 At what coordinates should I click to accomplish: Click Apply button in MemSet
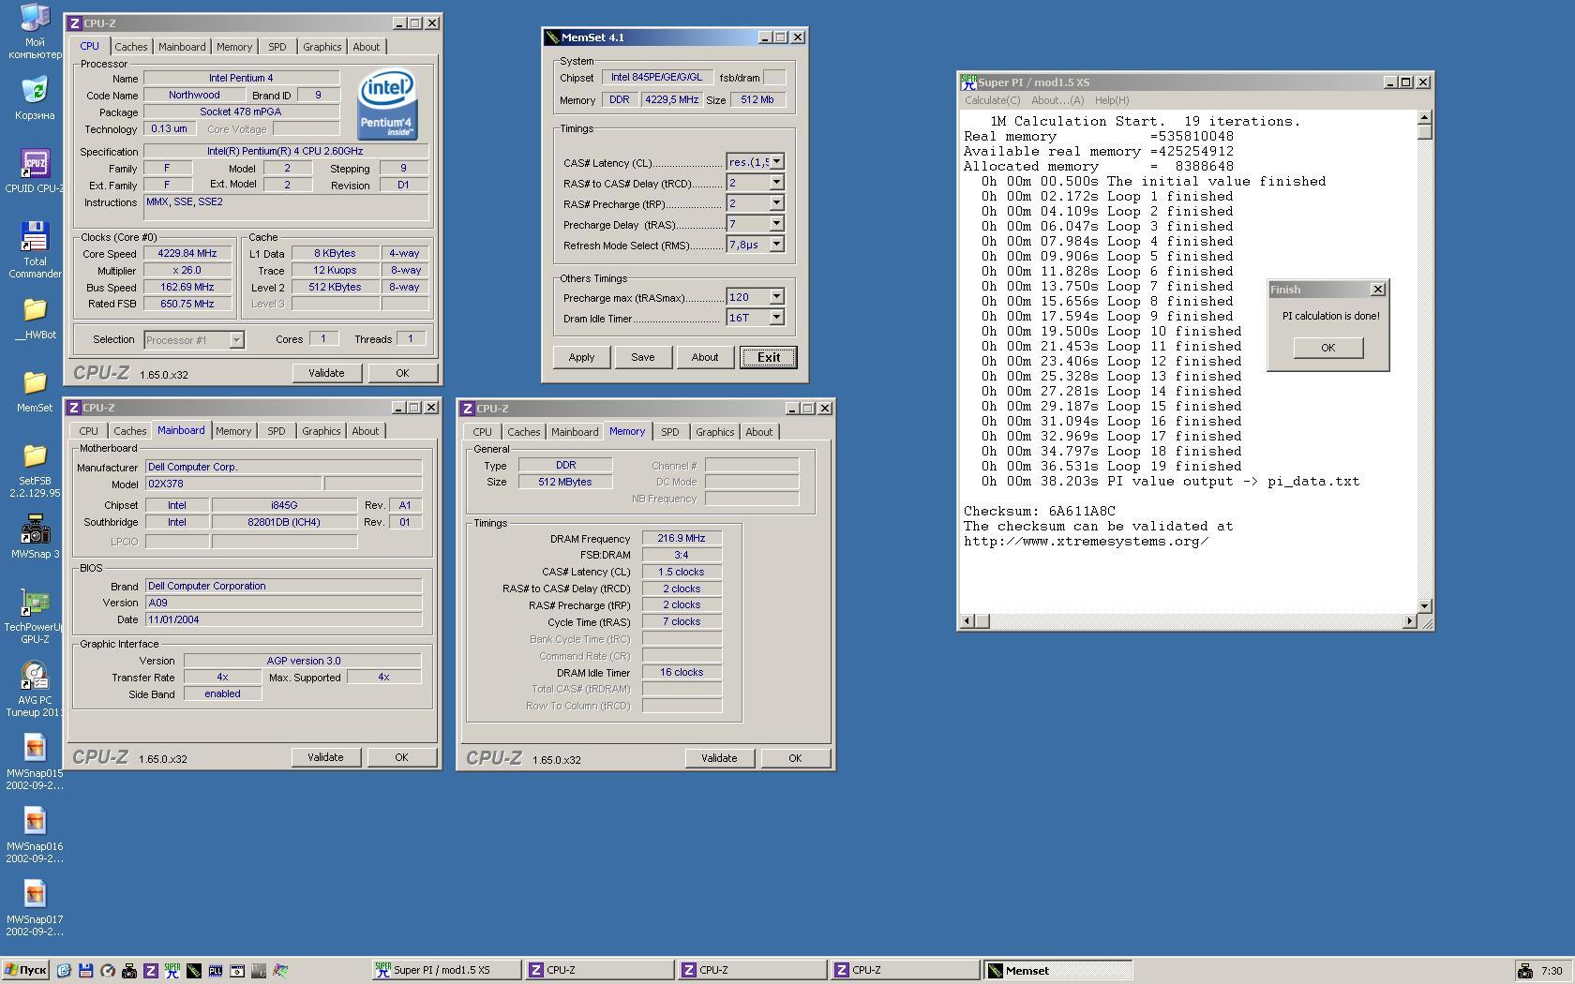pyautogui.click(x=581, y=357)
